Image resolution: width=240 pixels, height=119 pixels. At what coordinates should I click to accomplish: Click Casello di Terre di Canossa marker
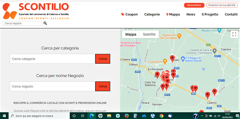tap(215, 51)
